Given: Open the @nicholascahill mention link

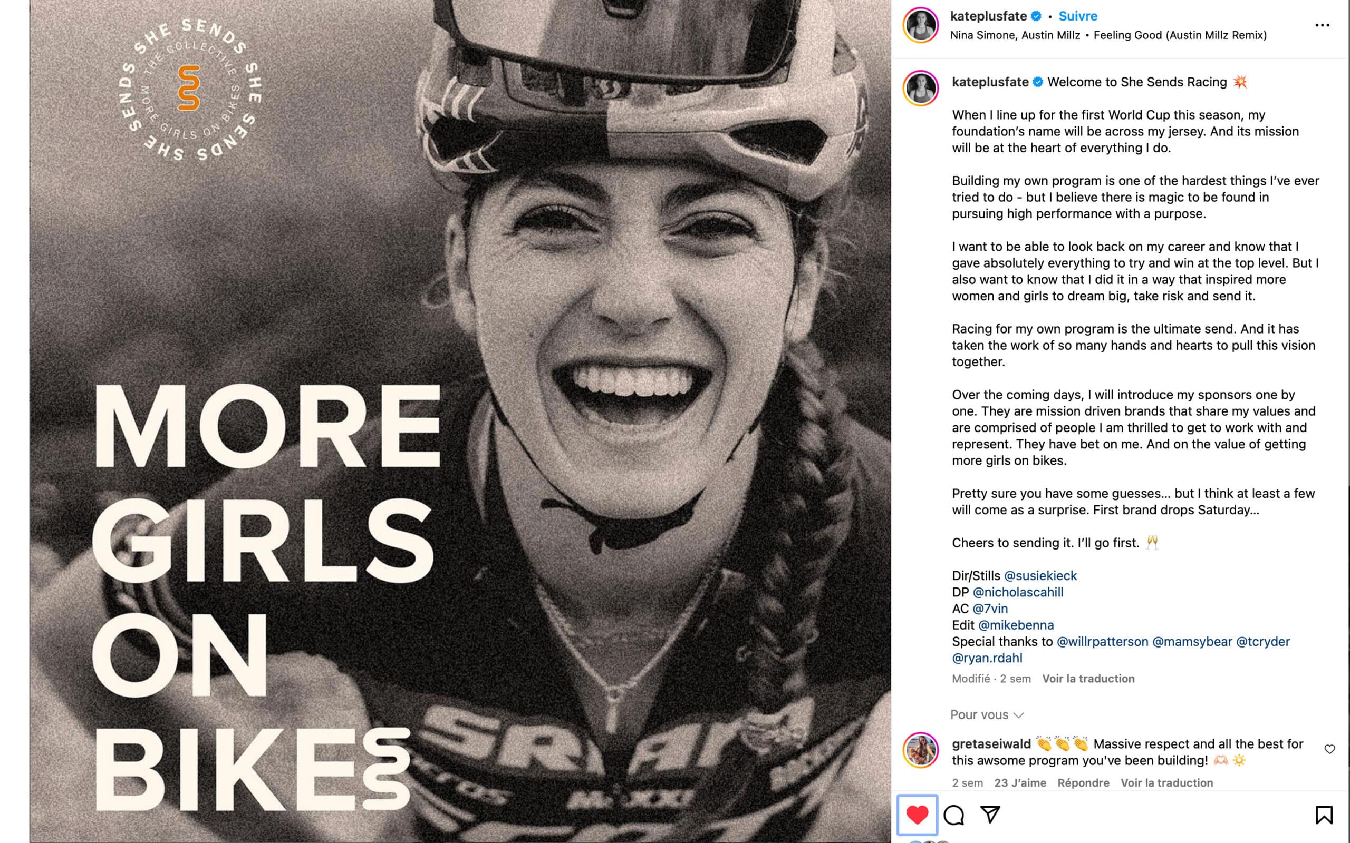Looking at the screenshot, I should [x=1018, y=592].
